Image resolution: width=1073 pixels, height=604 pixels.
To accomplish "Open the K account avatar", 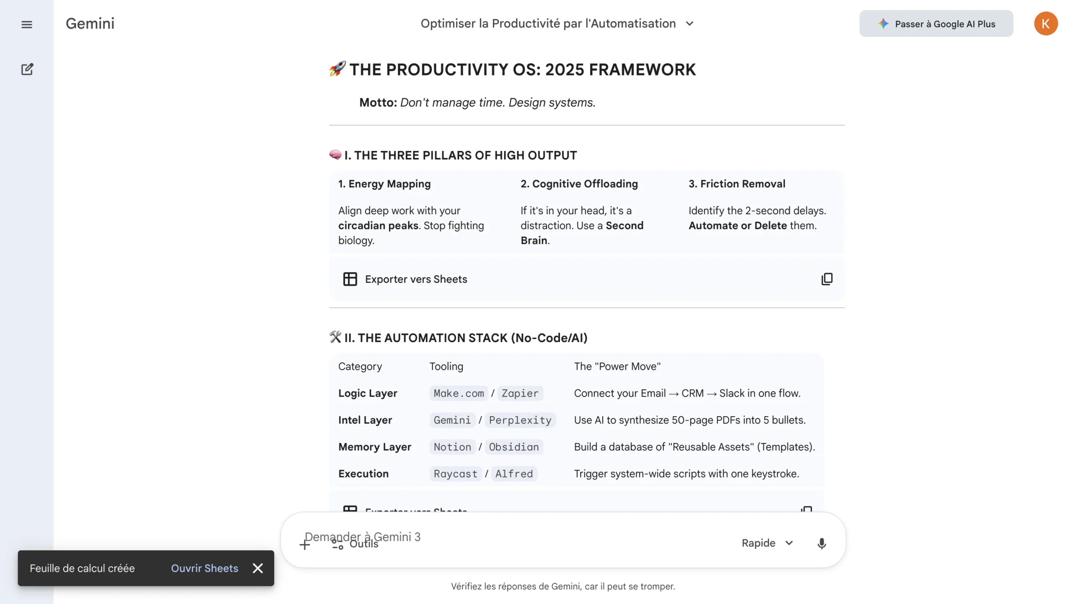I will coord(1045,24).
